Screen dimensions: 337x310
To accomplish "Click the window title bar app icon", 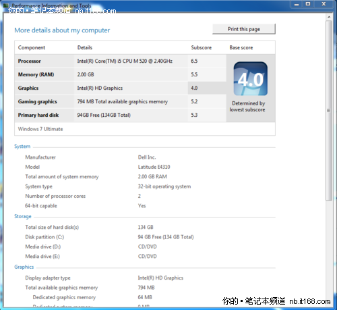I will point(6,5).
